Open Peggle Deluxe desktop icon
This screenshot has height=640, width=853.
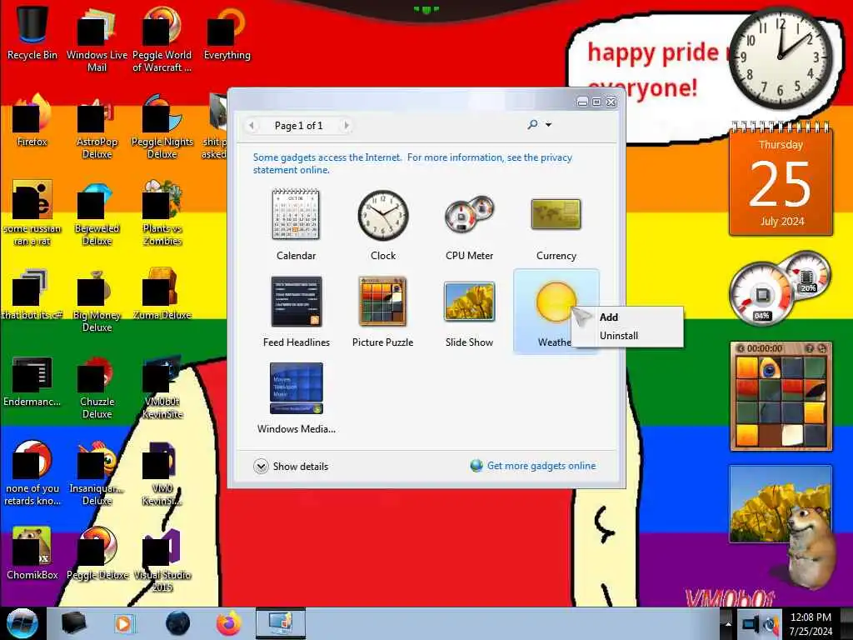(x=97, y=553)
